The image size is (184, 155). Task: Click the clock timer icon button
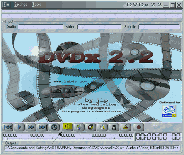(x=54, y=127)
